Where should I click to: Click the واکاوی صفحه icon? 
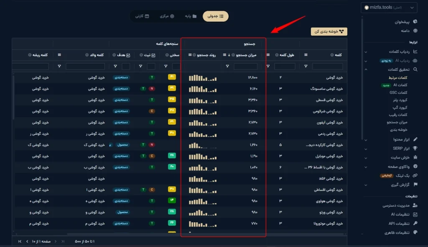[415, 166]
